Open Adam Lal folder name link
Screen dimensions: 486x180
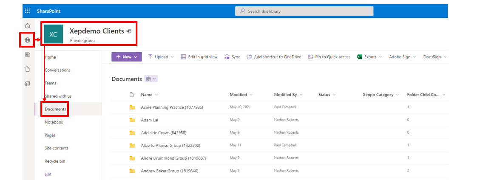[x=149, y=120]
